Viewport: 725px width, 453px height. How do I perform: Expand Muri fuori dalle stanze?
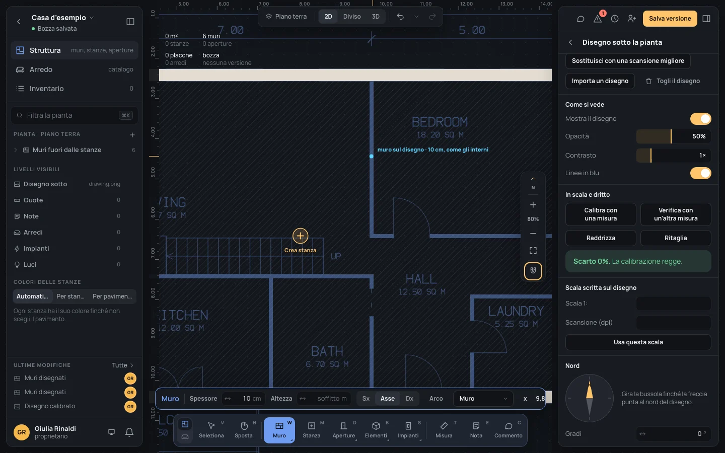16,150
